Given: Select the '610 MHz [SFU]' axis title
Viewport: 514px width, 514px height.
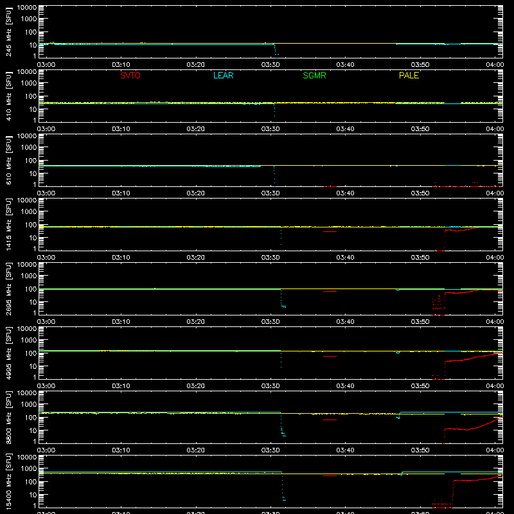Looking at the screenshot, I should tap(8, 161).
